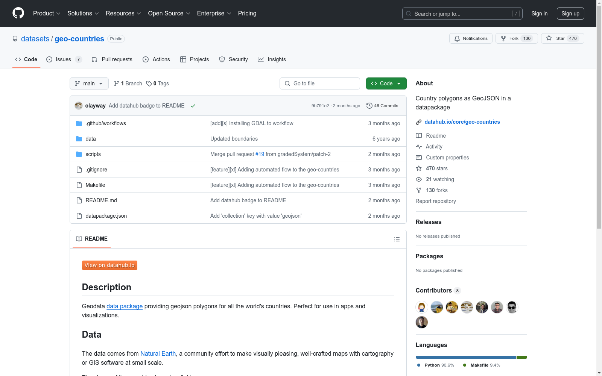Open the Security tab

pos(234,59)
